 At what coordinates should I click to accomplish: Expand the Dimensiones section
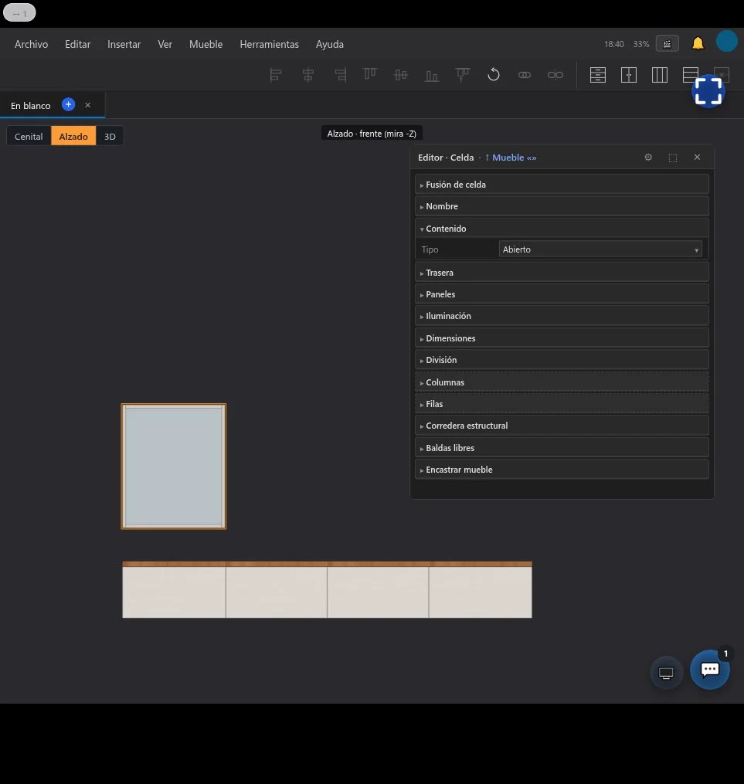(562, 338)
